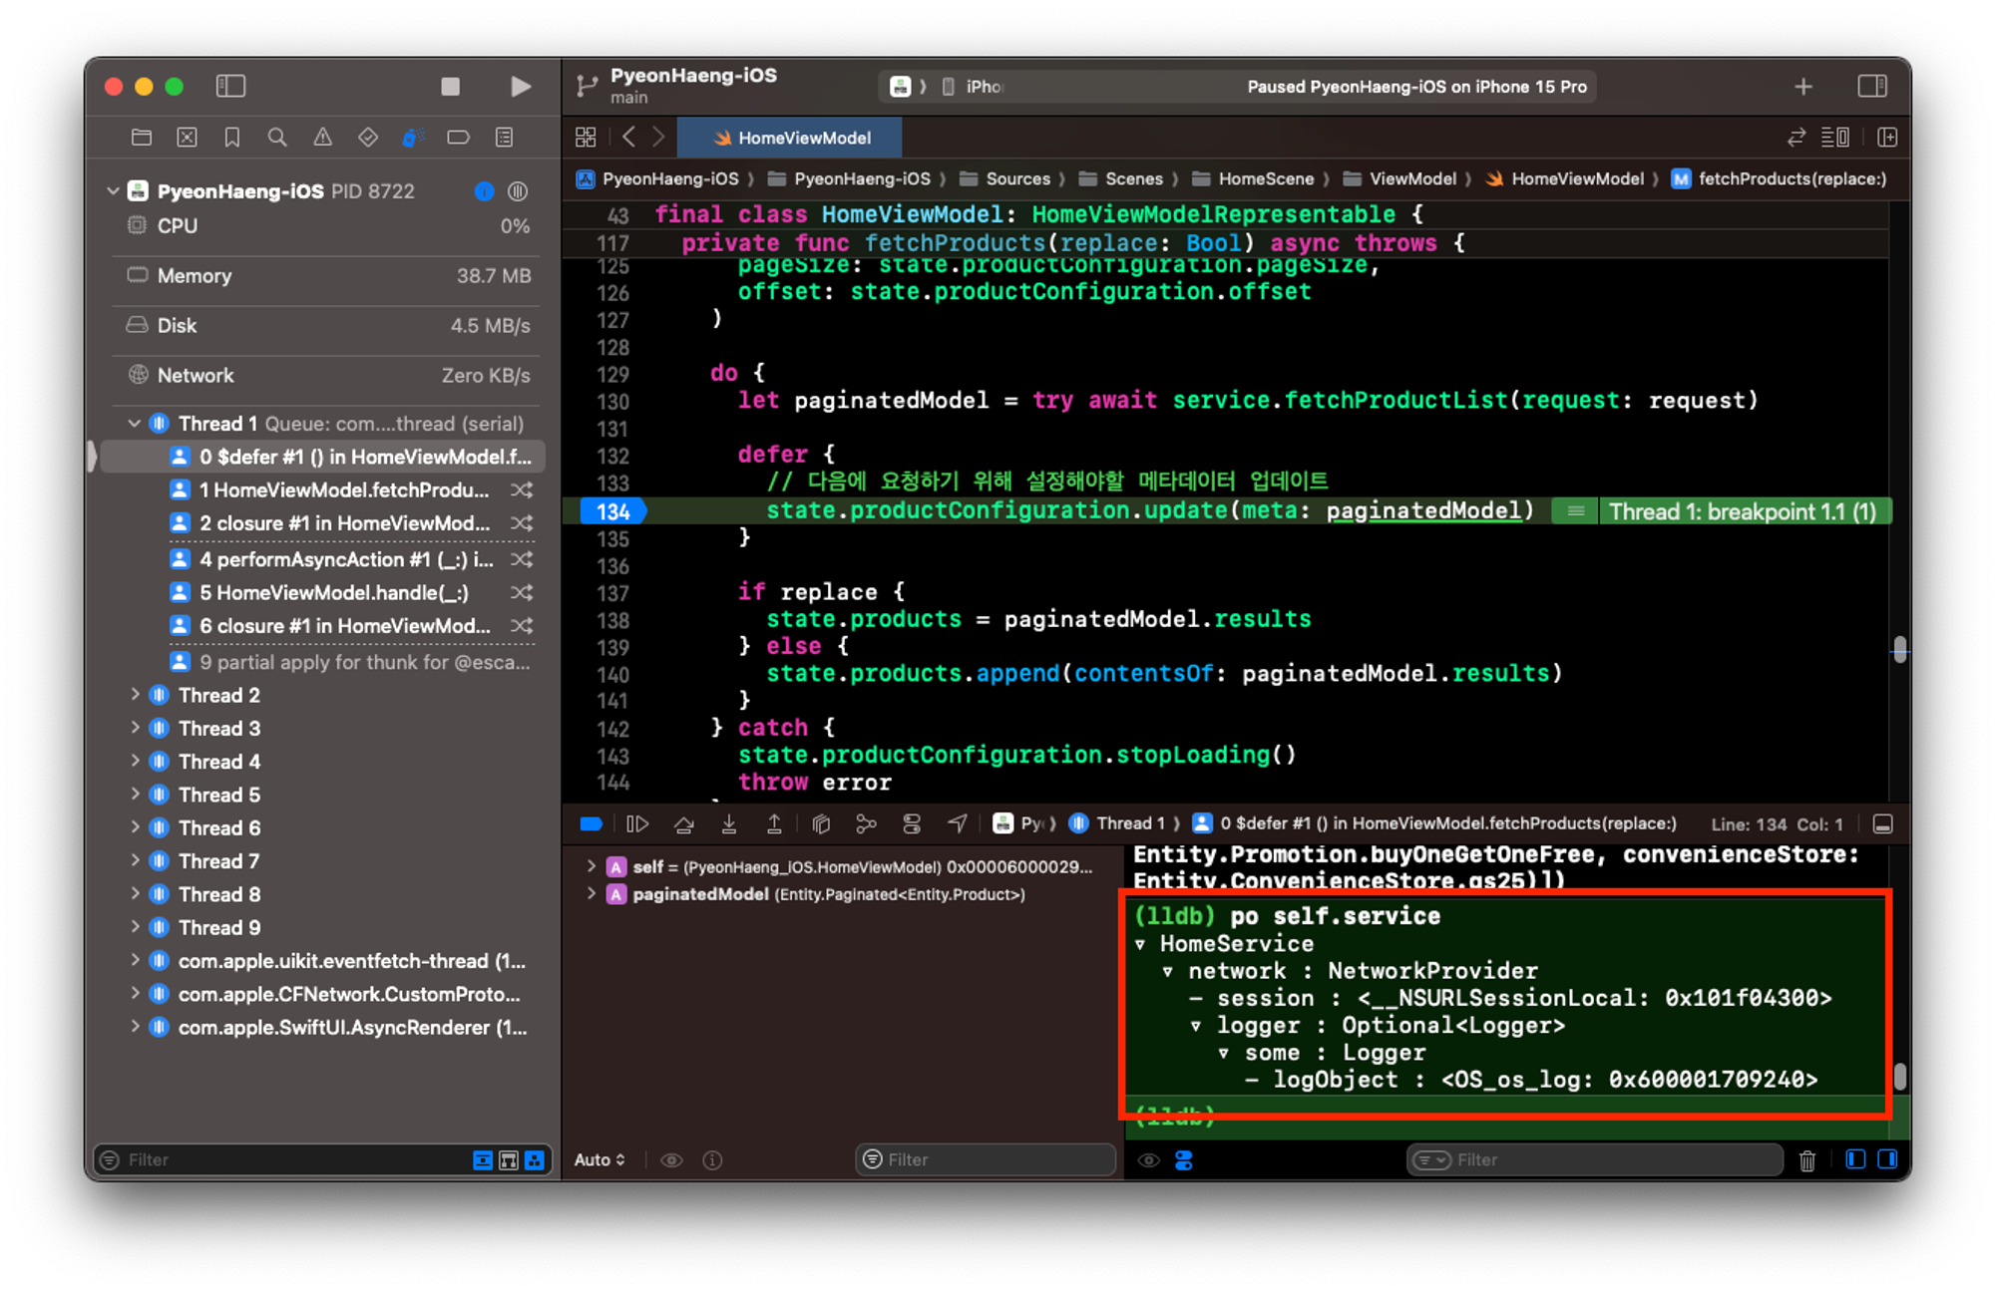Select the Memory gauge row
Screen dimensions: 1995x1292
tap(327, 276)
